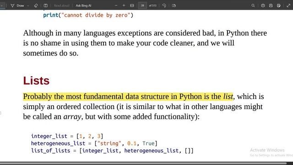Click the italic word "array"

click(72, 117)
